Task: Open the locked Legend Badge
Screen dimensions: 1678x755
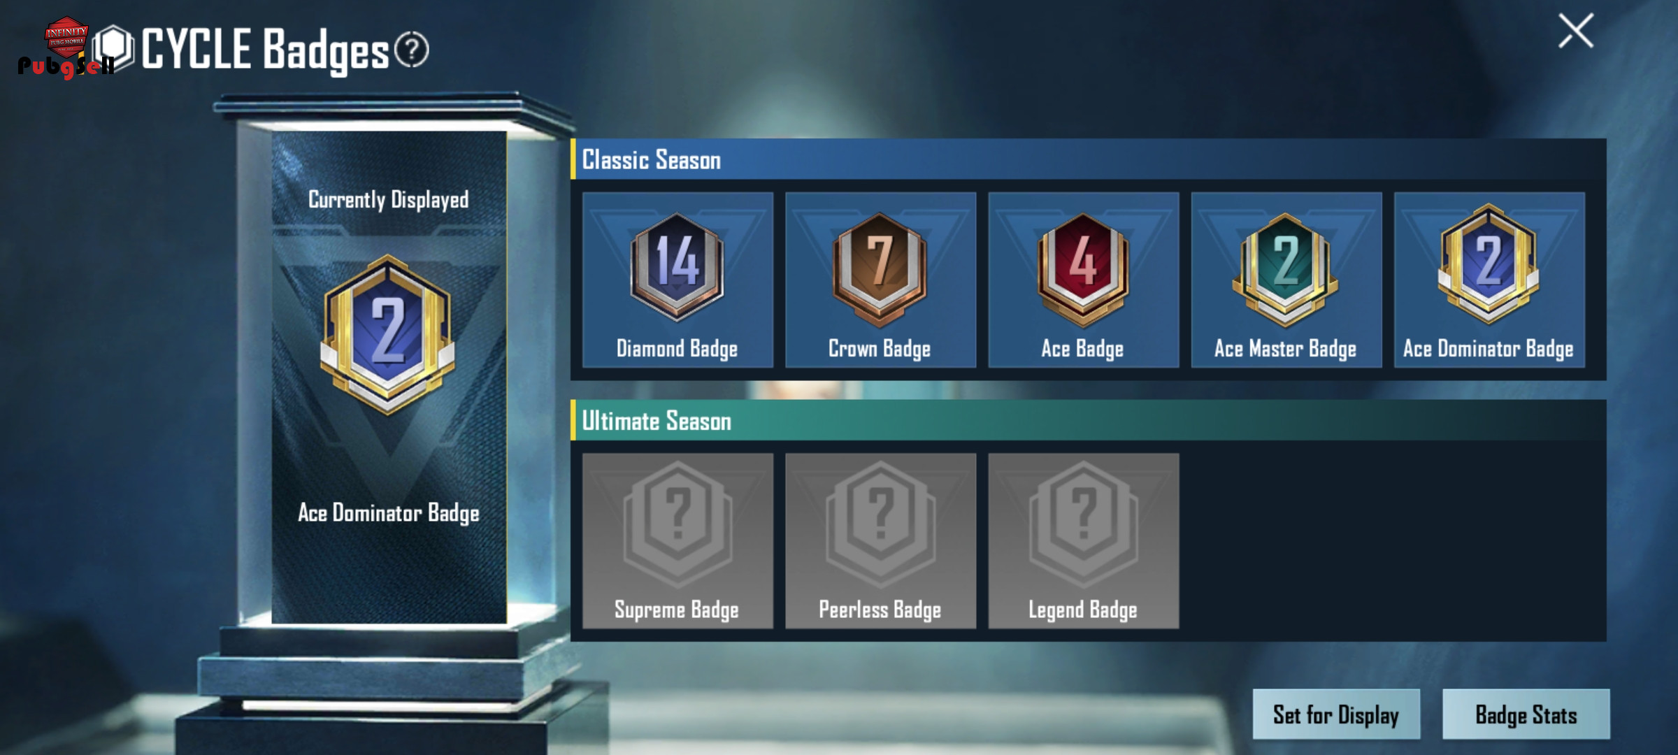Action: 1083,540
